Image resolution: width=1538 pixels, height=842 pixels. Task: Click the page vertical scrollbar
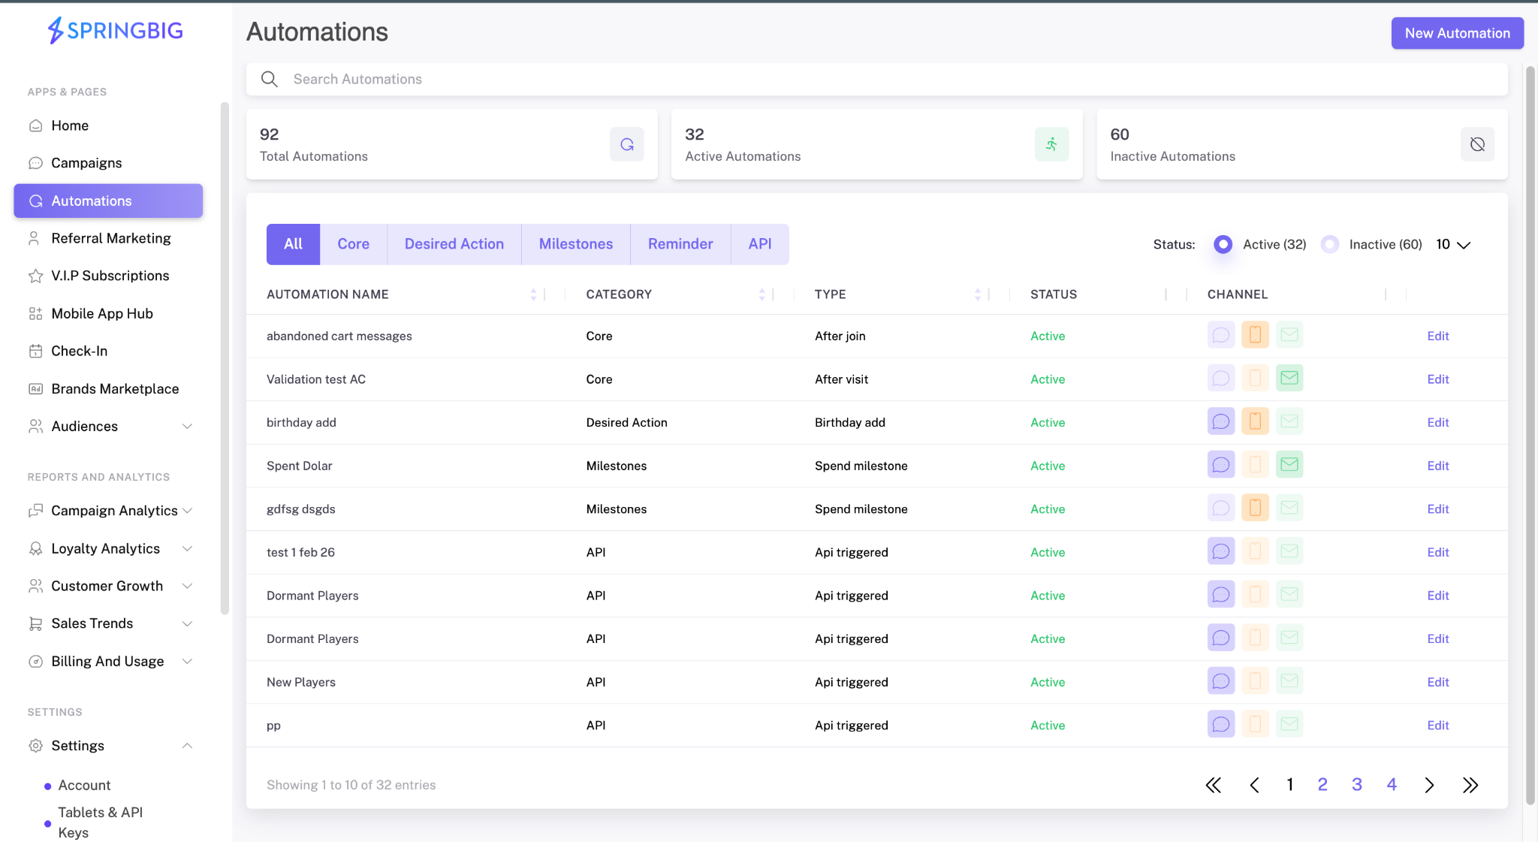coord(1530,436)
